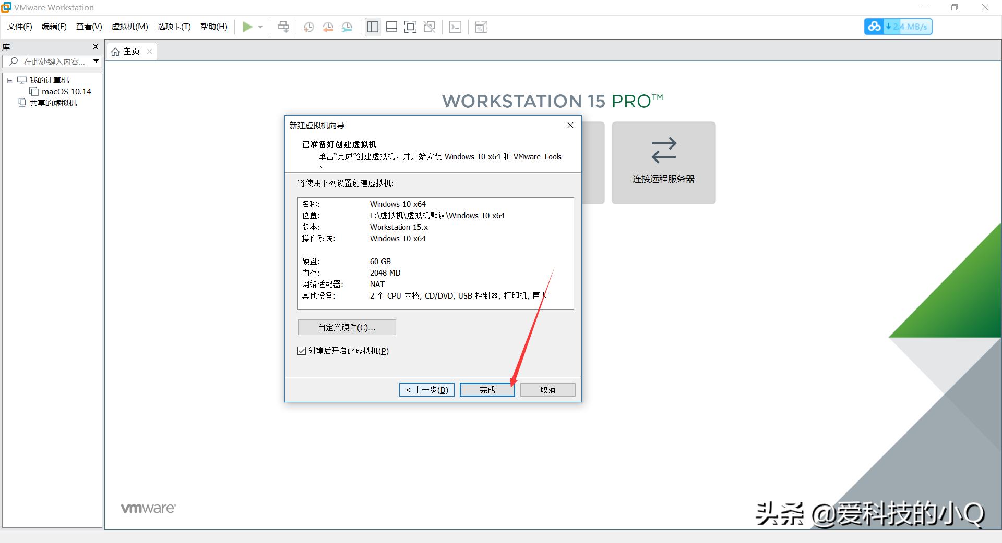1002x543 pixels.
Task: Click the 完成 button to finish the wizard
Action: pos(487,389)
